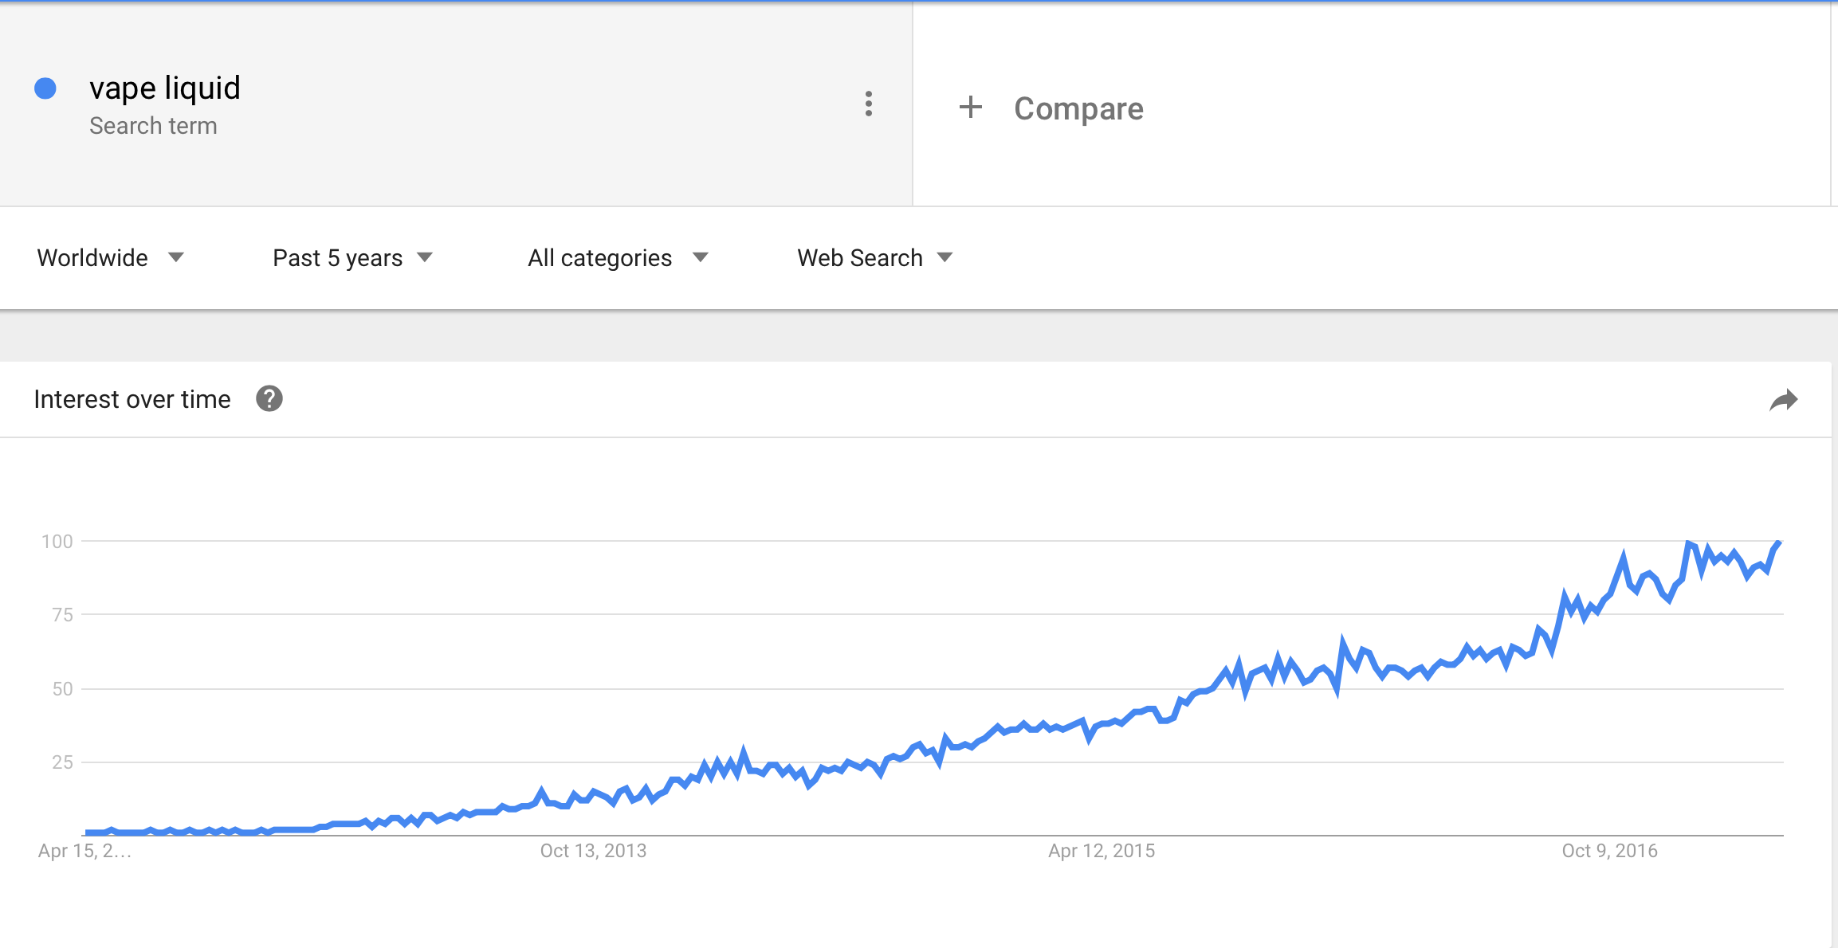This screenshot has height=948, width=1838.
Task: Click the Oct 9, 2016 axis label
Action: [x=1609, y=851]
